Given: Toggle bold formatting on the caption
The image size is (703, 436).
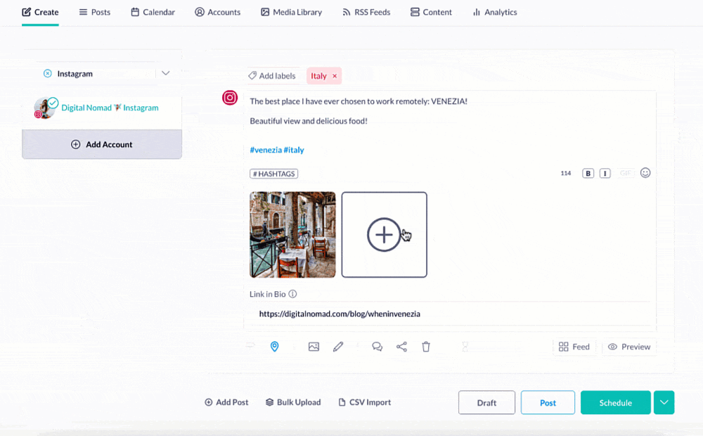Looking at the screenshot, I should (x=588, y=172).
